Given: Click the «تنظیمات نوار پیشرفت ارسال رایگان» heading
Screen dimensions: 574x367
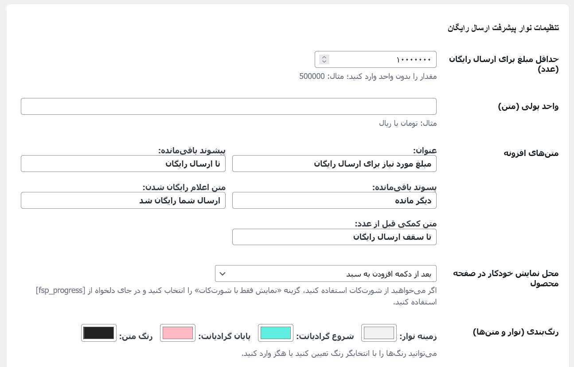Looking at the screenshot, I should 504,27.
